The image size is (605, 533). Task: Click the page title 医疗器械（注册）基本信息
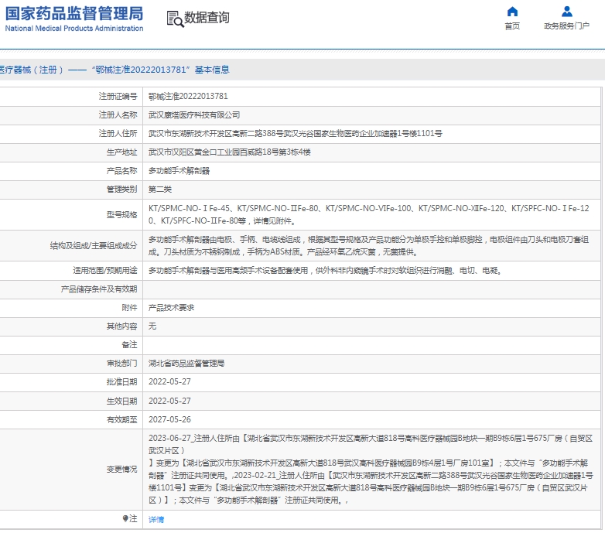(x=115, y=70)
